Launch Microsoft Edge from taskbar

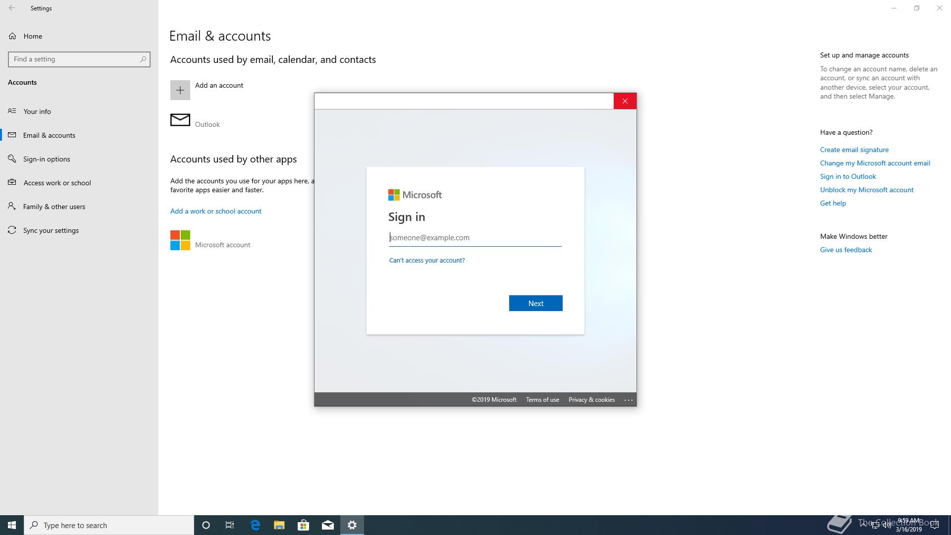255,525
